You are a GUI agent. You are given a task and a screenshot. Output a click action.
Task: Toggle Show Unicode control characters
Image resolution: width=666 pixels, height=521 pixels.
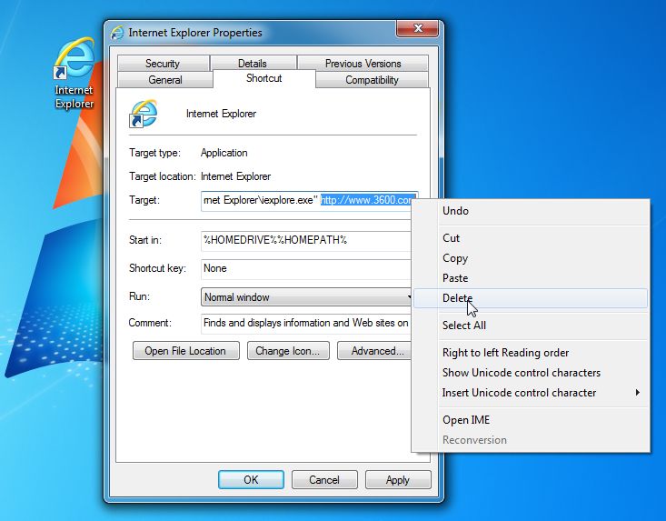point(531,372)
